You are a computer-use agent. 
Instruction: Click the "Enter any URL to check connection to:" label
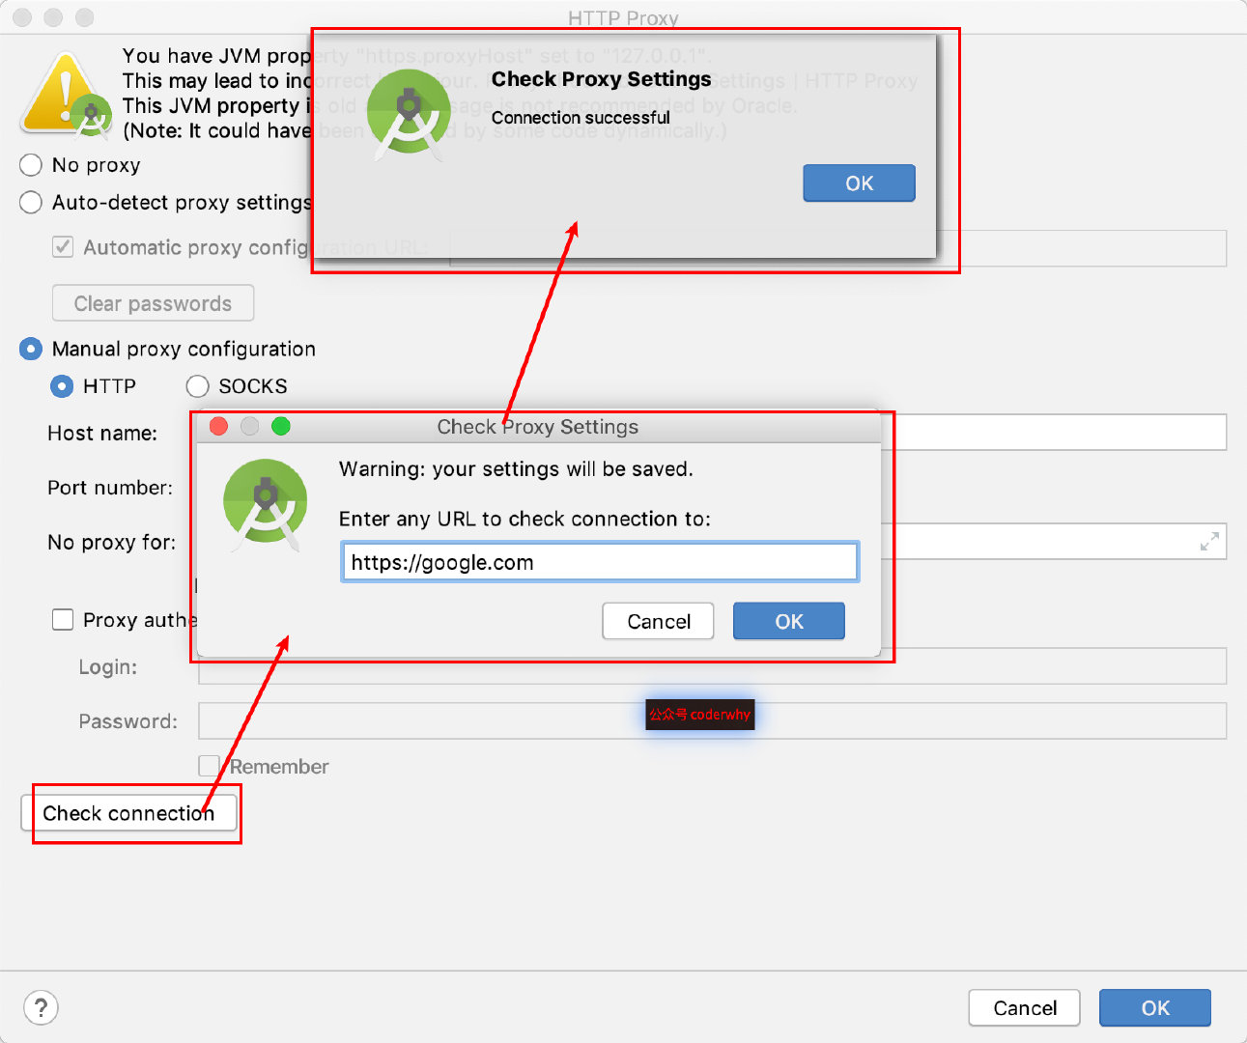click(524, 519)
